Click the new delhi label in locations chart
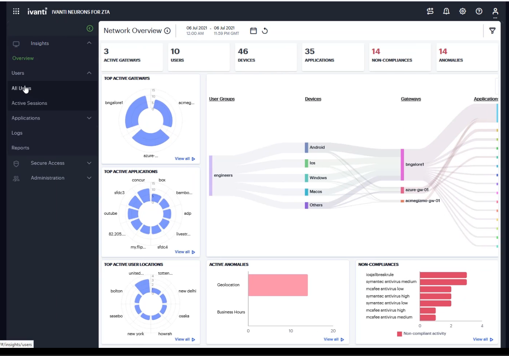 pos(187,291)
